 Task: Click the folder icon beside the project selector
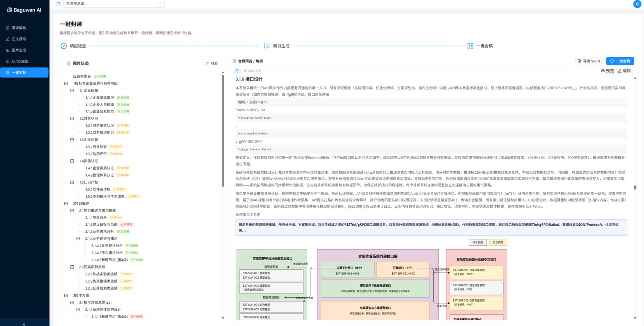(x=58, y=3)
